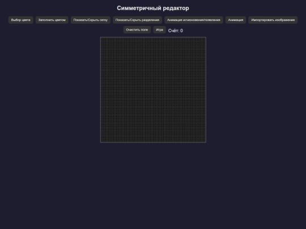Image resolution: width=306 pixels, height=229 pixels.
Task: Click the bottom-left corner cell of the grid
Action: pos(101,141)
